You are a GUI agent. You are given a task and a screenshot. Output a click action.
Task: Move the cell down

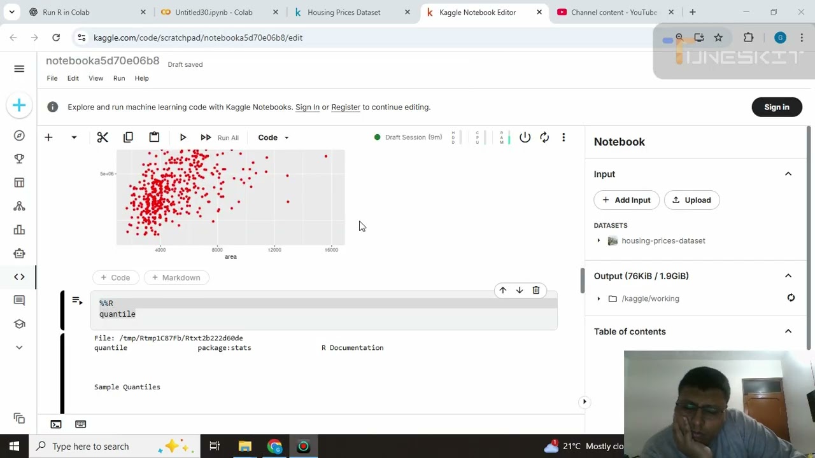[x=519, y=290]
